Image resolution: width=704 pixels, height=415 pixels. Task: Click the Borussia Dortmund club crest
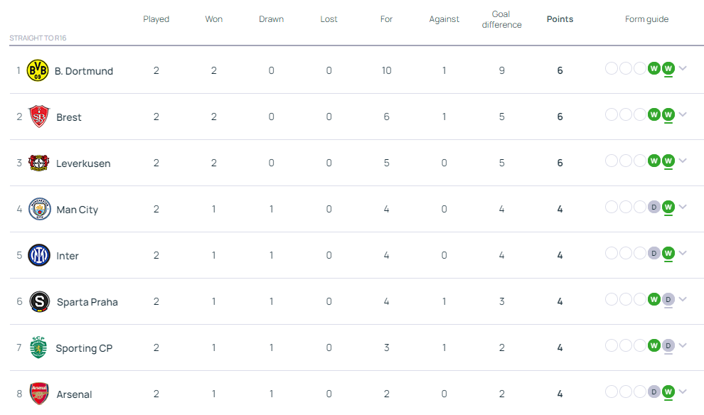(x=38, y=70)
